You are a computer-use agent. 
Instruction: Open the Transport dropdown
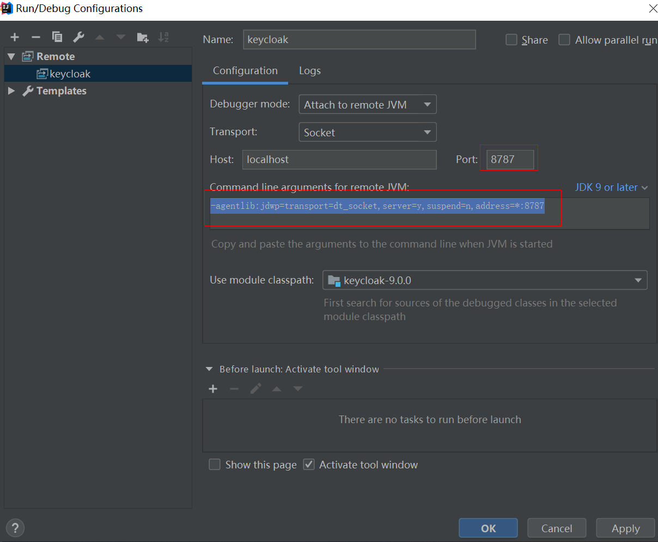[368, 132]
